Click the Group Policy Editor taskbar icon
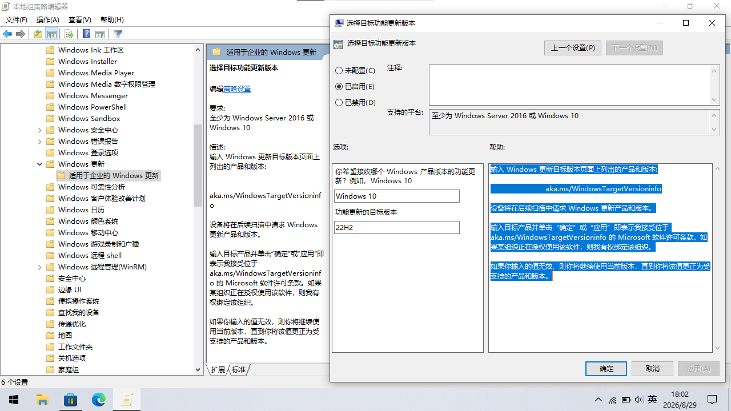731x411 pixels. 126,400
